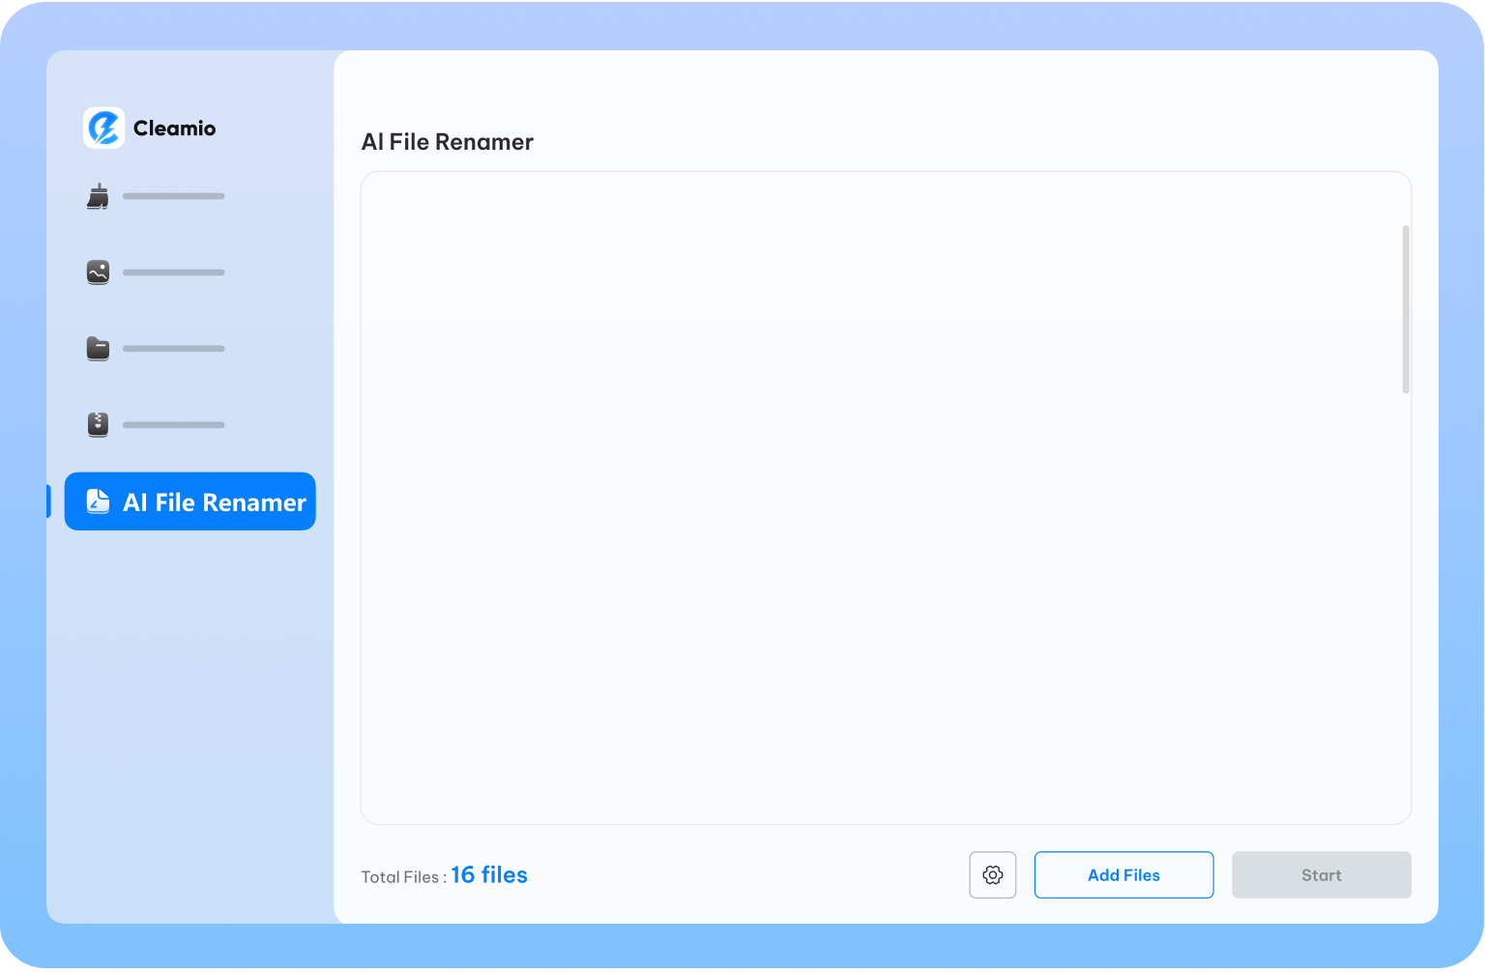The width and height of the screenshot is (1485, 972).
Task: Select the broom cleaner icon in sidebar
Action: point(98,196)
